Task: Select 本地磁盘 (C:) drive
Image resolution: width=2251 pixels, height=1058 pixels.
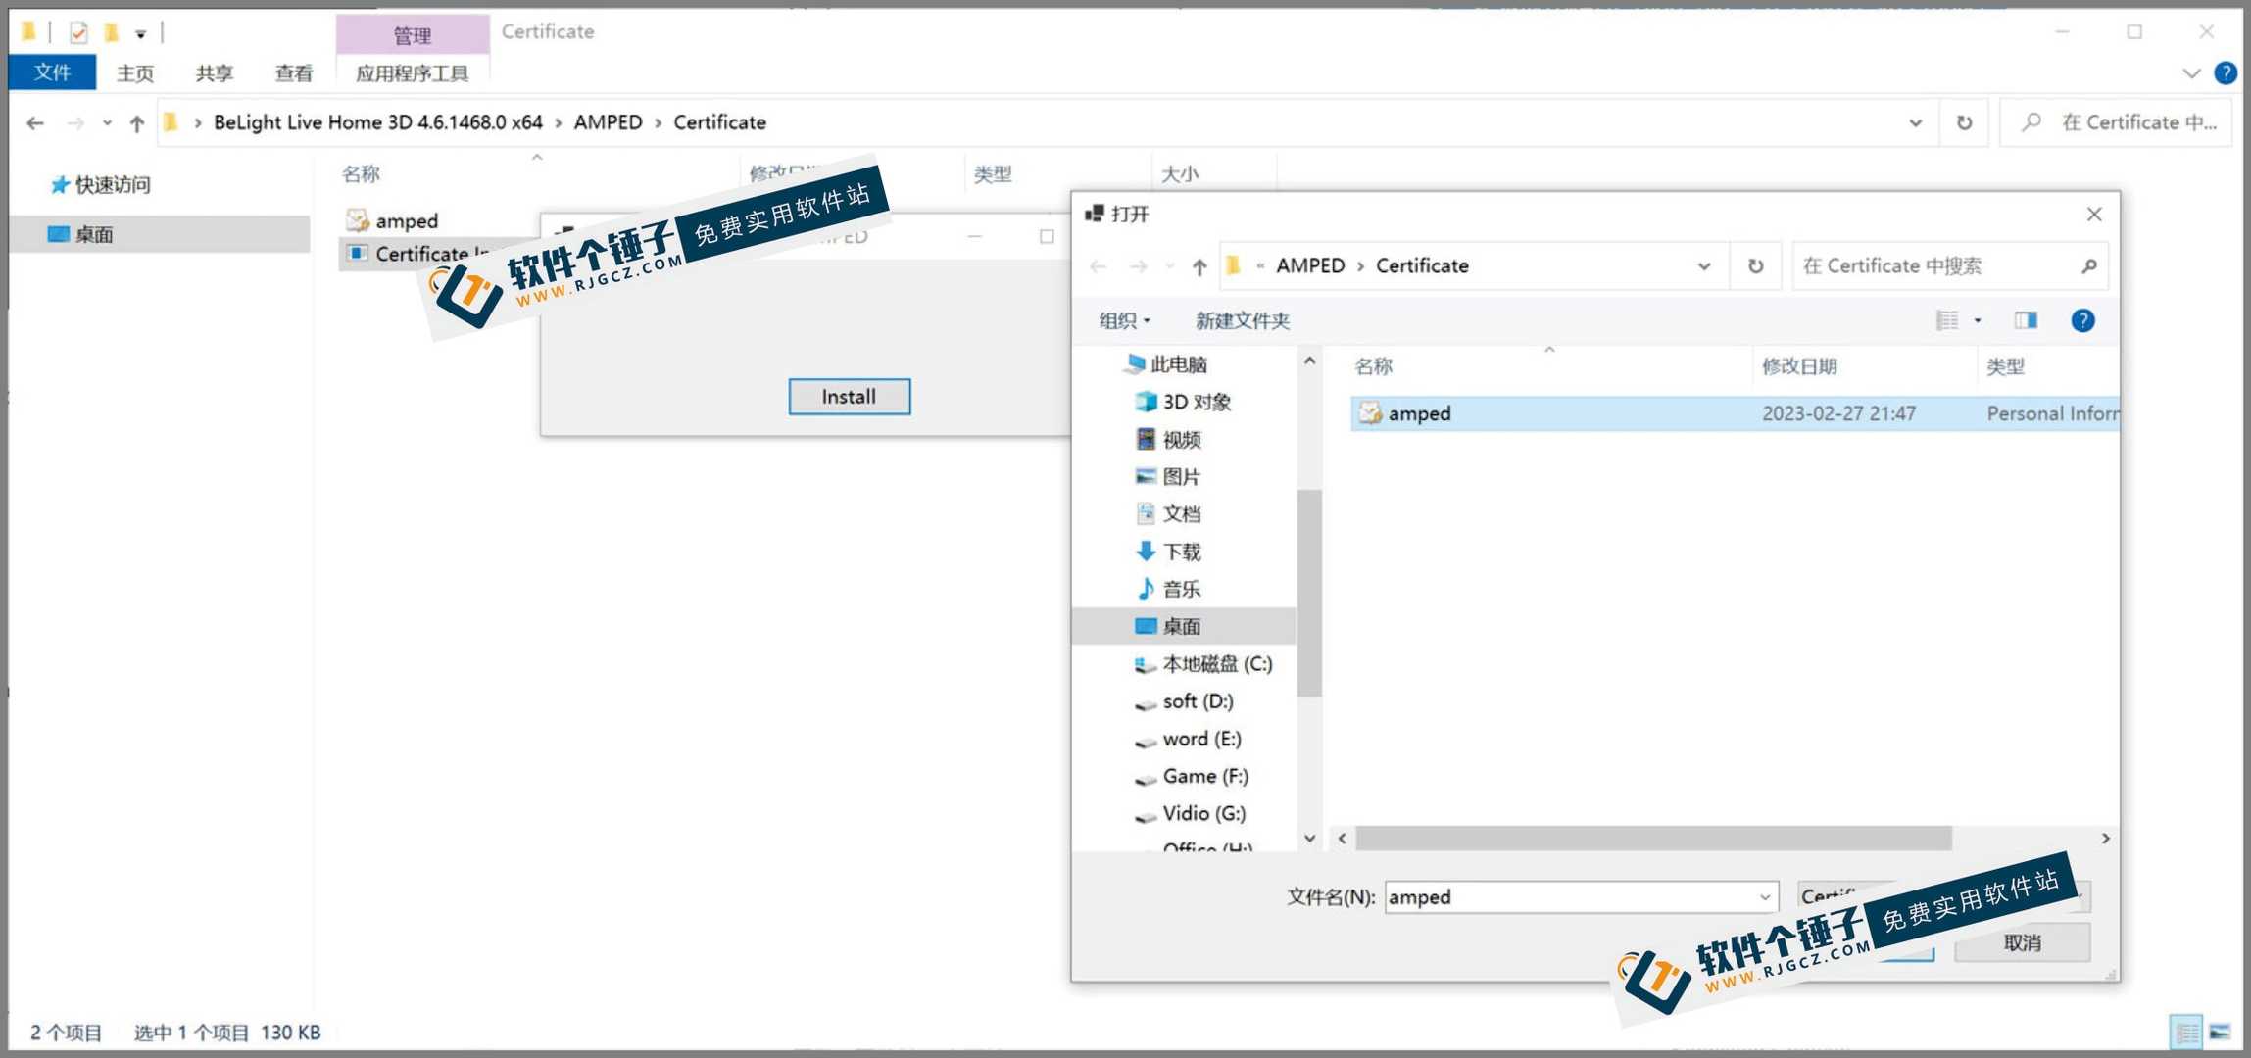Action: (x=1203, y=664)
